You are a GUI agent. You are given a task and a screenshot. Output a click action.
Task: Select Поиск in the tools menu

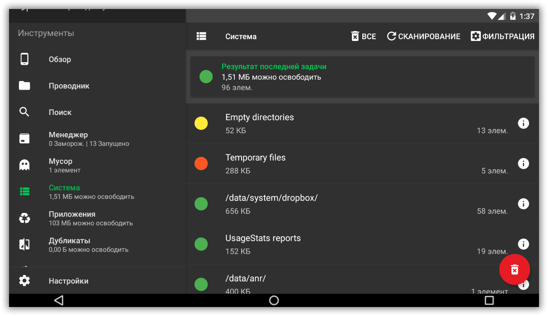(x=60, y=113)
